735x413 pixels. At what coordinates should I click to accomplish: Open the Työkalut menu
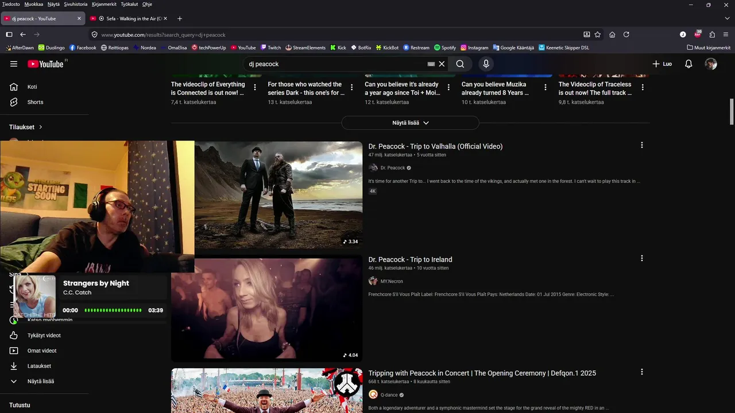130,4
